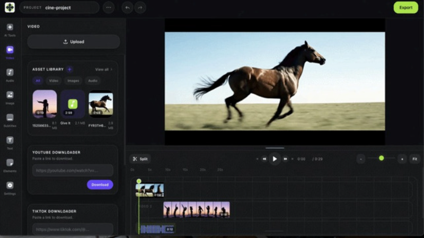Click the redo arrow icon
Viewport: 424px width, 238px height.
tap(139, 7)
